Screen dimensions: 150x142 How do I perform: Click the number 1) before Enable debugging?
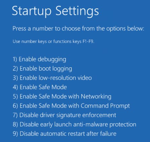[15, 59]
